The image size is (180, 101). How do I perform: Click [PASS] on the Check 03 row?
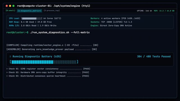tap(86, 76)
